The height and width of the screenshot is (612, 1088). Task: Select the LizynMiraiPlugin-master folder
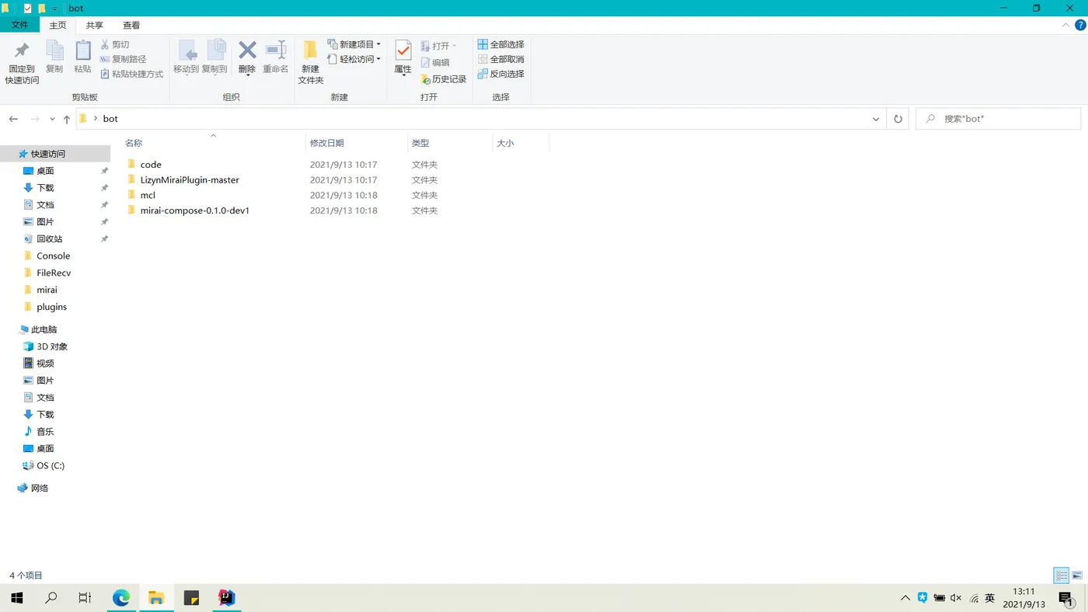pos(190,180)
